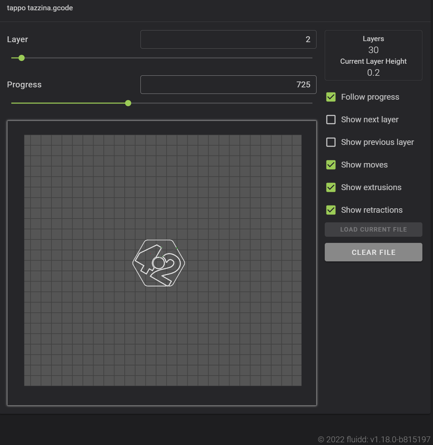Viewport: 433px width, 445px height.
Task: Click the filename tappo tazzina.gcode
Action: pos(40,8)
